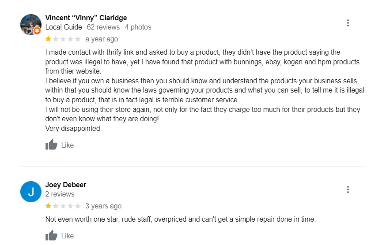This screenshot has height=245, width=371.
Task: Click the "2 reviews" text under Joey Debeer
Action: (60, 194)
